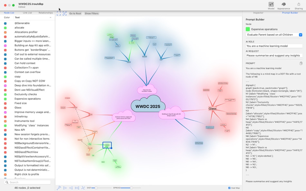Select the Context can overflow row
This screenshot has height=191, width=306.
[x=27, y=72]
